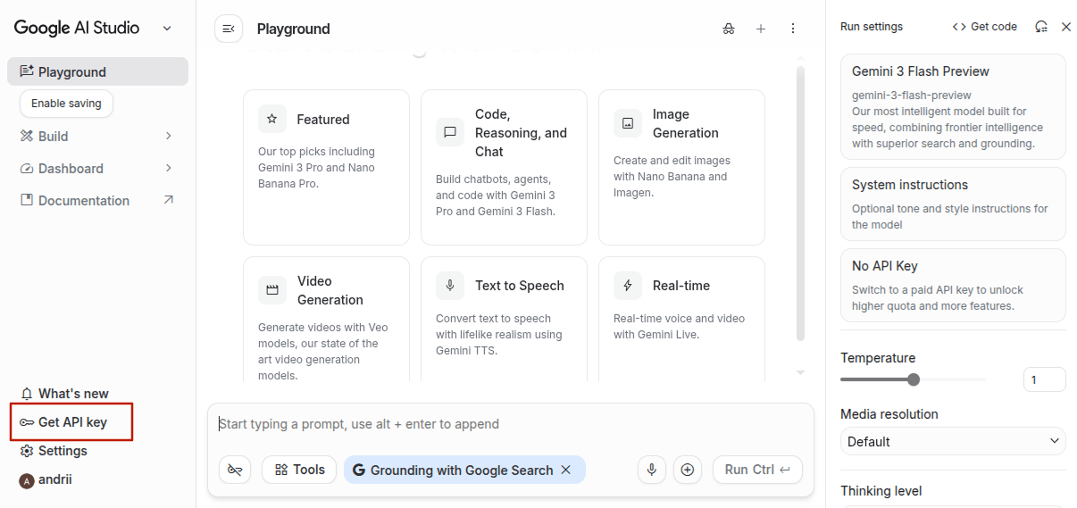
Task: Click the Real-time card title
Action: tap(681, 286)
